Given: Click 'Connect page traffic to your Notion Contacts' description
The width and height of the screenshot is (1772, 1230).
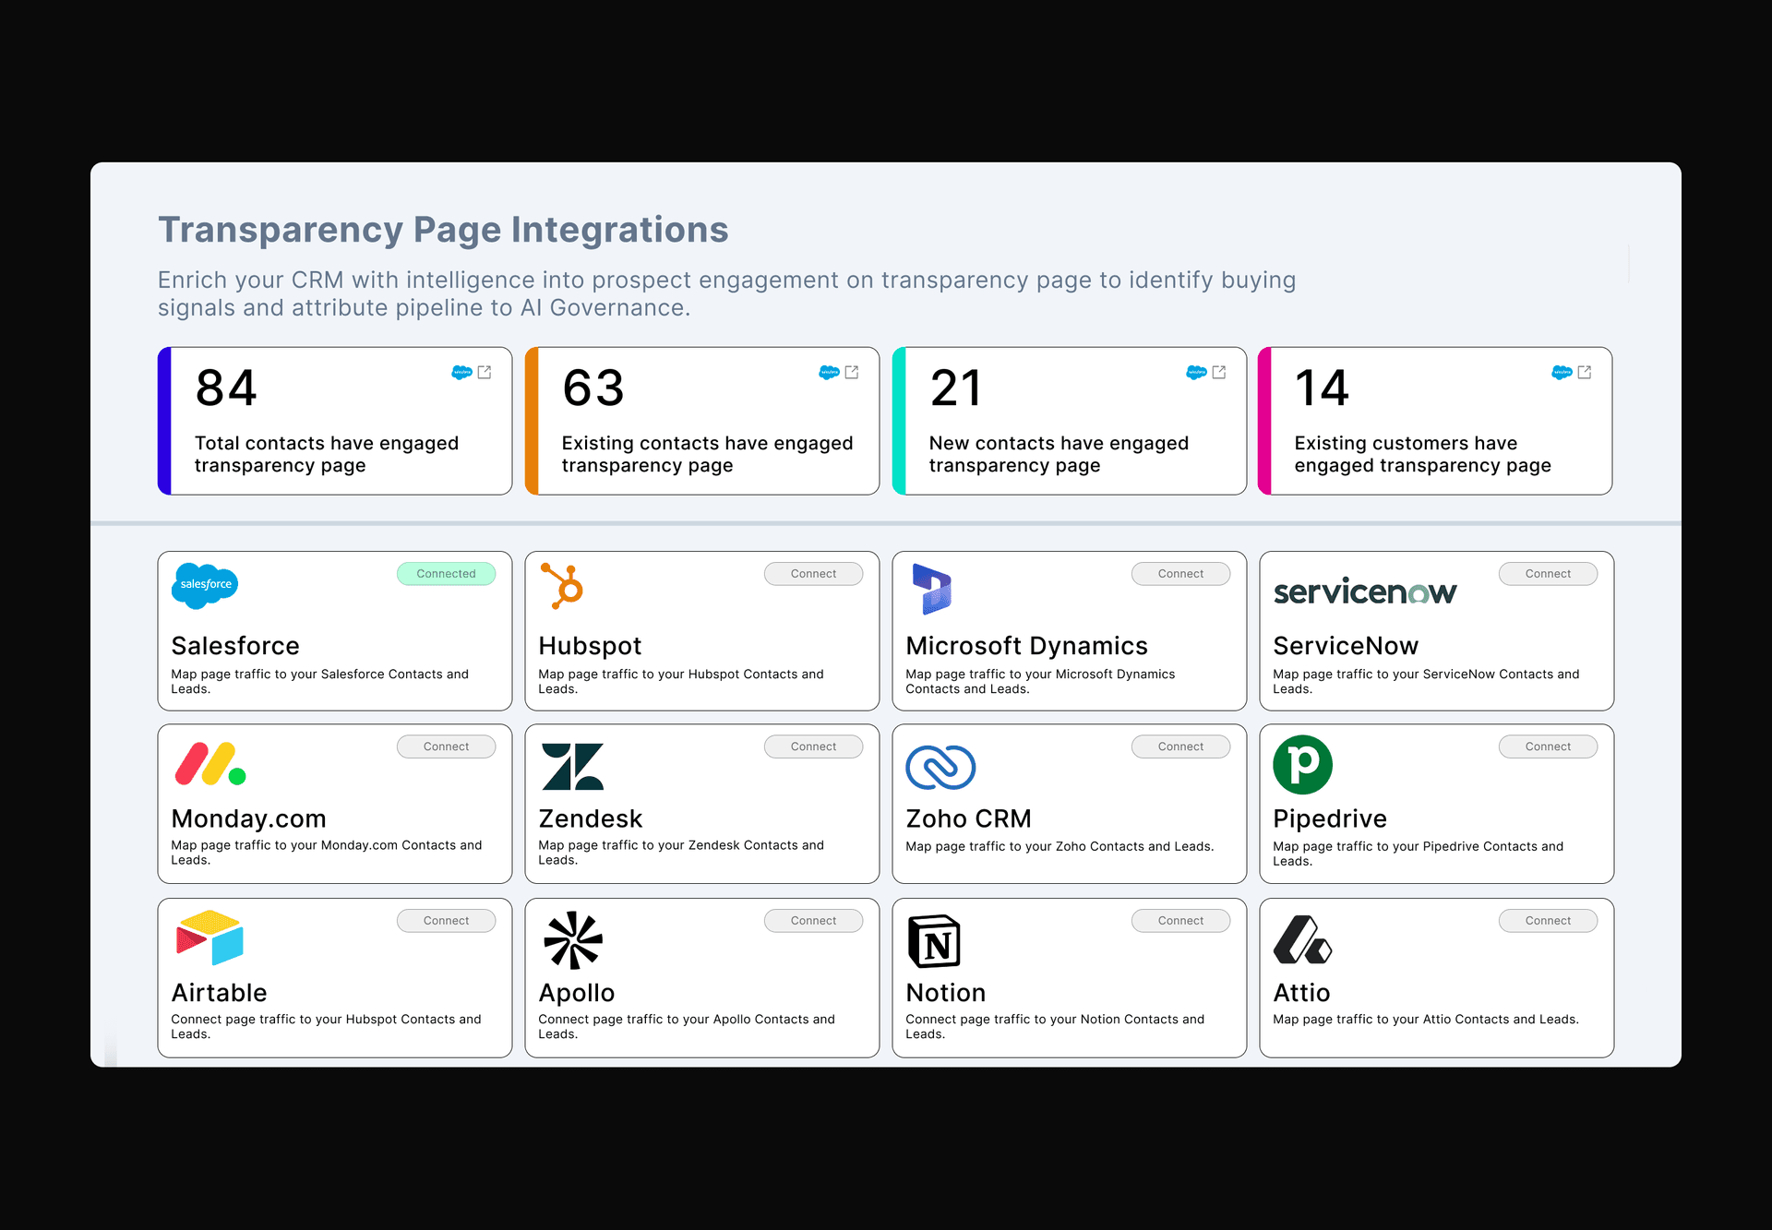Looking at the screenshot, I should 1055,1027.
